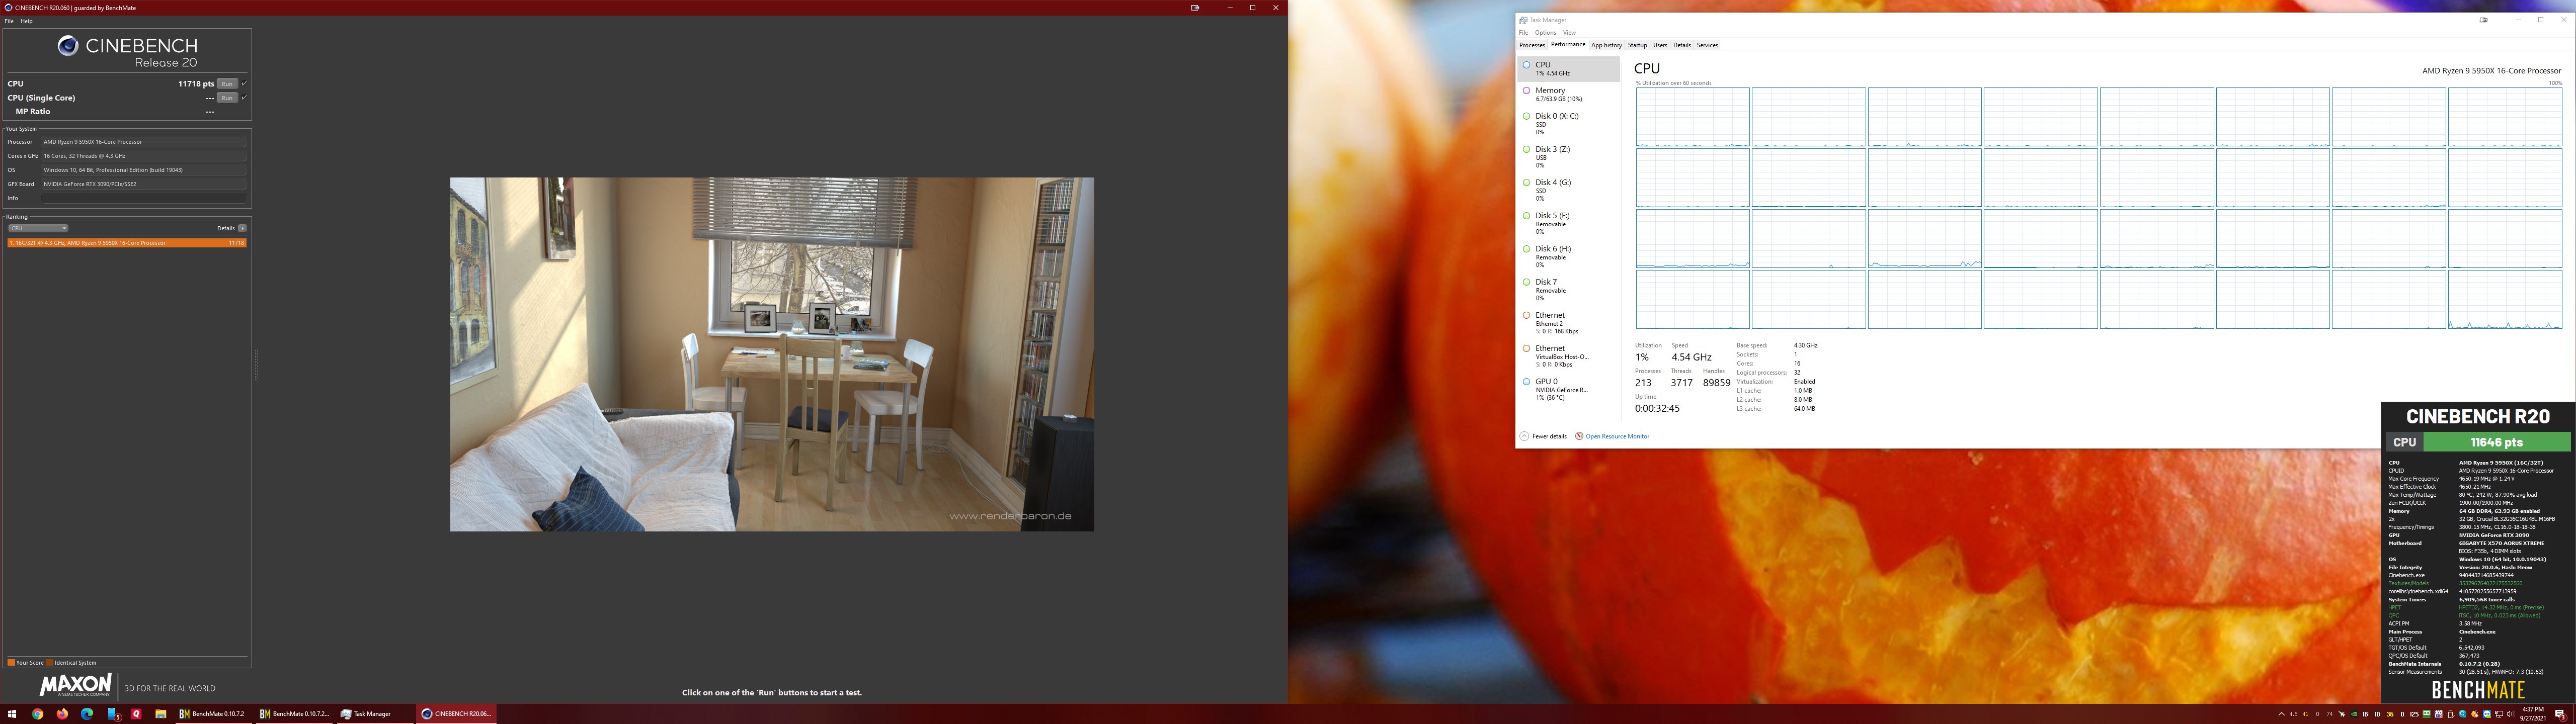Collapse Task Manager with Fewer details
The image size is (2576, 724).
[1543, 436]
